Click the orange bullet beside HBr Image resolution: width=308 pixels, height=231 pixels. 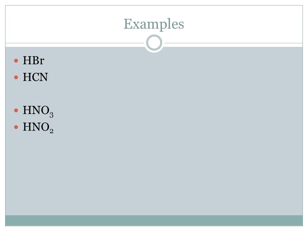click(x=16, y=61)
